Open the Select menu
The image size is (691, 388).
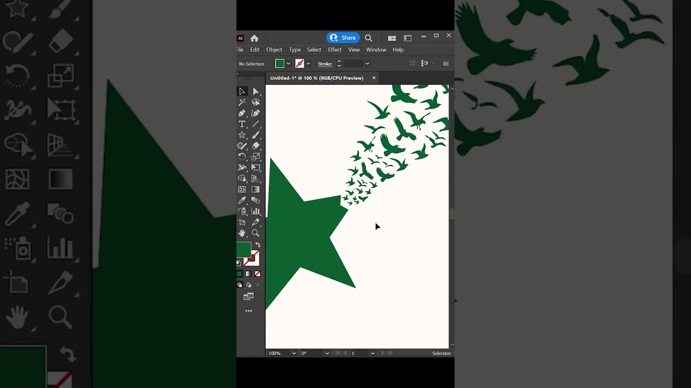pos(314,50)
